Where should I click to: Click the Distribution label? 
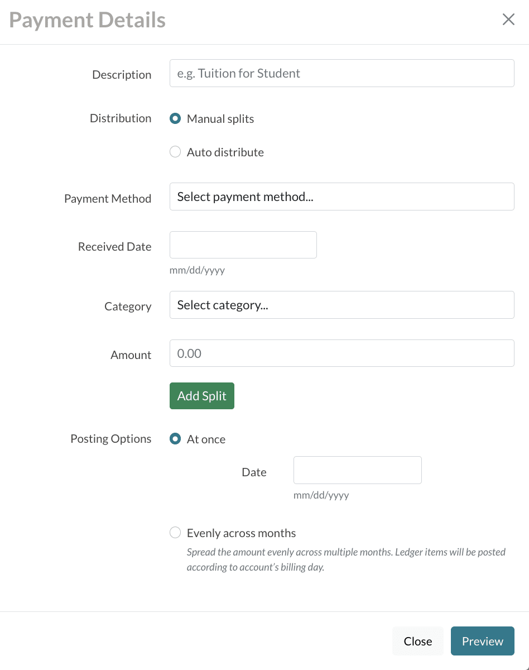tap(121, 118)
